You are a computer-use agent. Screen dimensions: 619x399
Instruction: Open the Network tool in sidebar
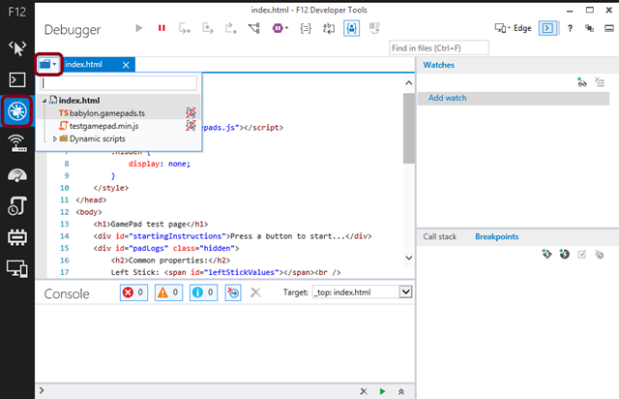click(x=17, y=143)
